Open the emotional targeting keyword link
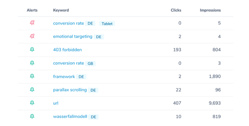249x126 pixels. pyautogui.click(x=73, y=36)
